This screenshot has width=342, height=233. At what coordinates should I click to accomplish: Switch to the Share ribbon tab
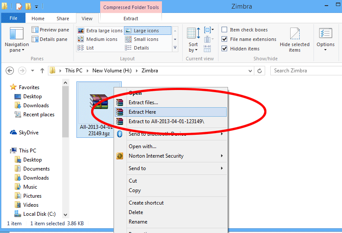point(63,19)
